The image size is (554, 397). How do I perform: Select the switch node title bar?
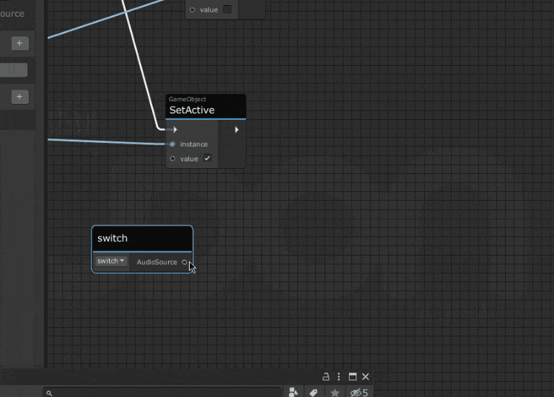click(x=142, y=238)
